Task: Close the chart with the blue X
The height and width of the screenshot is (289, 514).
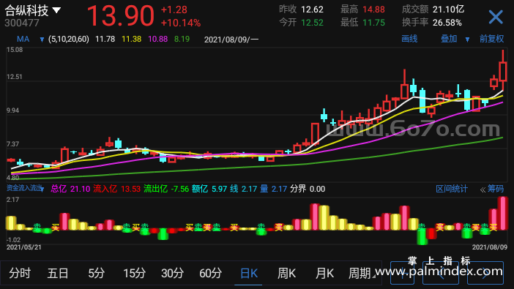Action: [x=496, y=17]
